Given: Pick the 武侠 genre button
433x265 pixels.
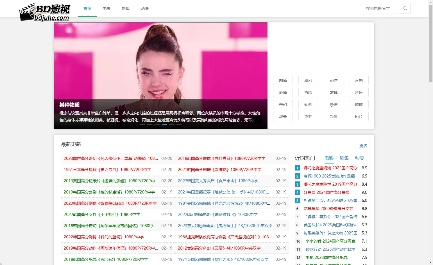Looking at the screenshot, I should tap(333, 117).
